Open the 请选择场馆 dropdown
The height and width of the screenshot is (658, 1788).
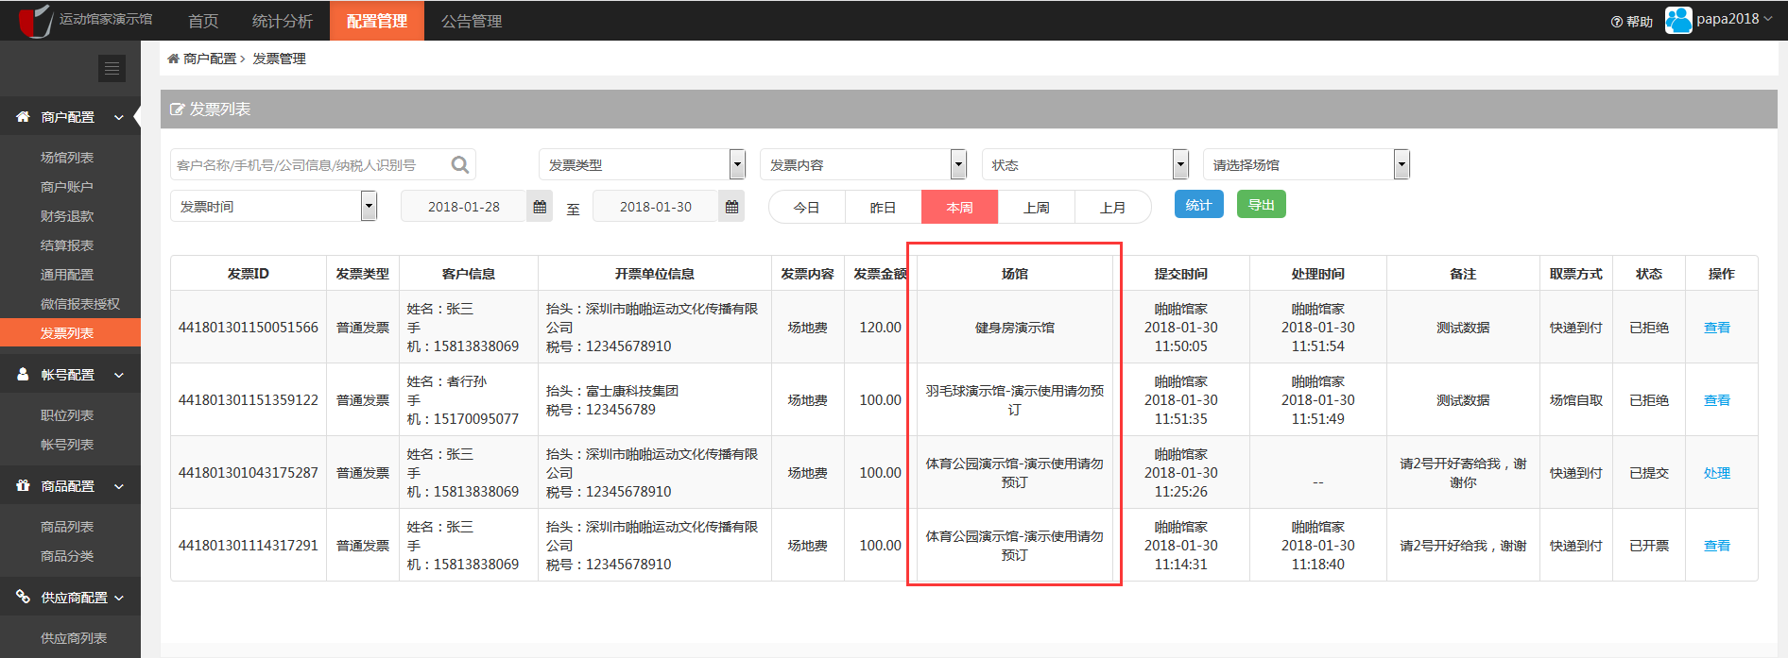pyautogui.click(x=1305, y=165)
